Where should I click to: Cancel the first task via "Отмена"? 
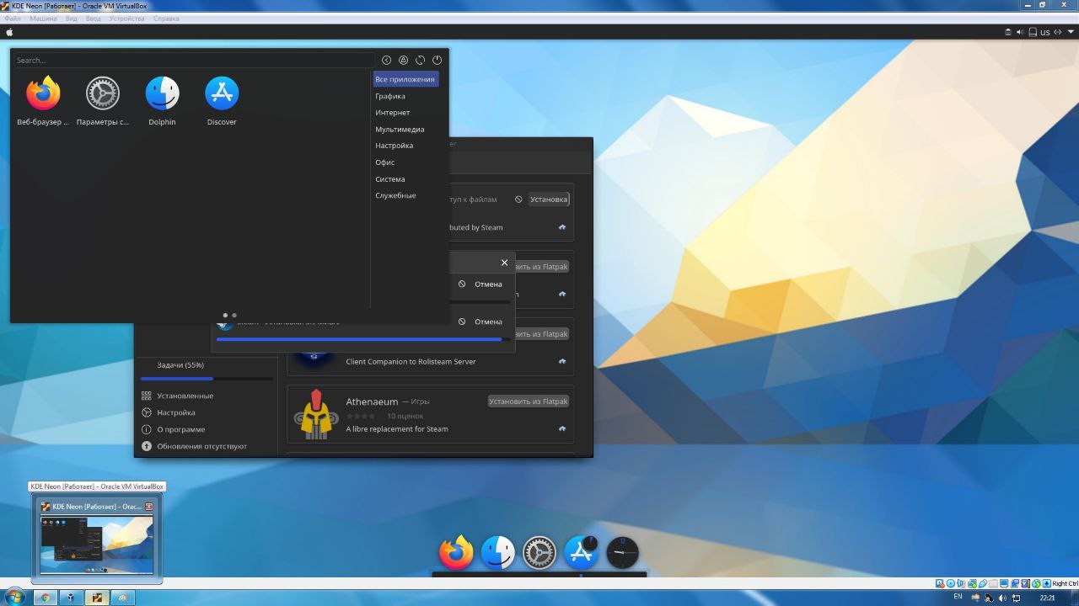[x=480, y=284]
